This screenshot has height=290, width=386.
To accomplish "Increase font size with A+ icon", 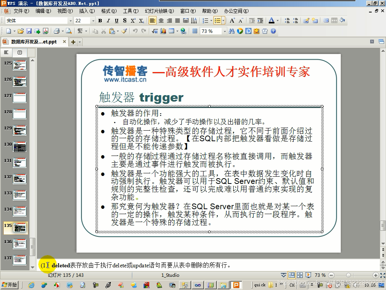I will [x=232, y=21].
